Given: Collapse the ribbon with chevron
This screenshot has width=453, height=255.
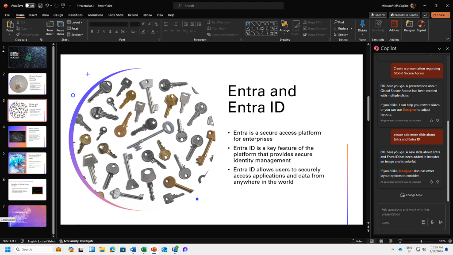Looking at the screenshot, I should [448, 39].
